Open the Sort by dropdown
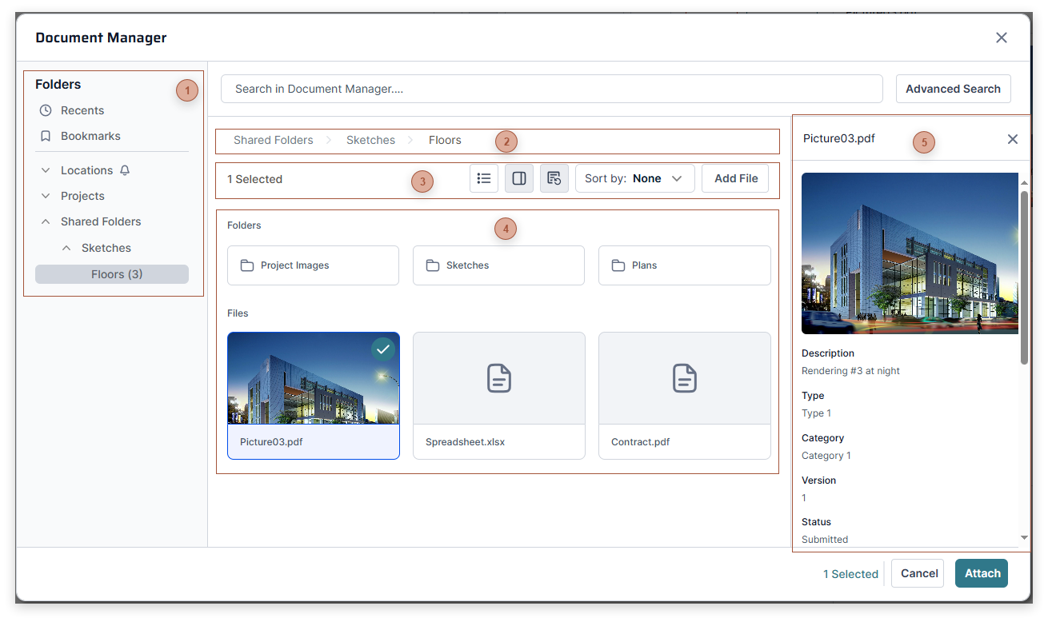Image resolution: width=1048 pixels, height=622 pixels. point(635,178)
